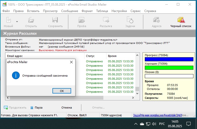Open the Настройки menu

119,11
